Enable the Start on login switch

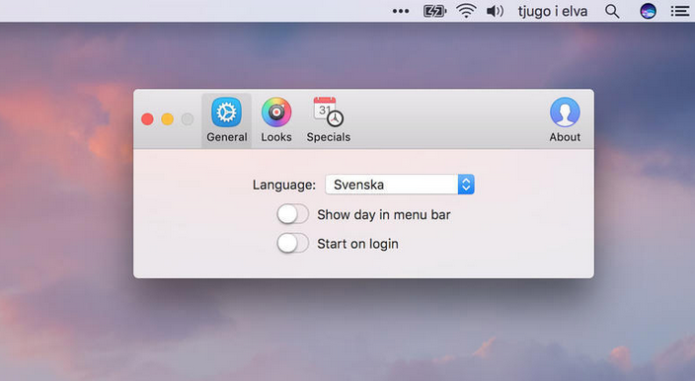click(292, 243)
